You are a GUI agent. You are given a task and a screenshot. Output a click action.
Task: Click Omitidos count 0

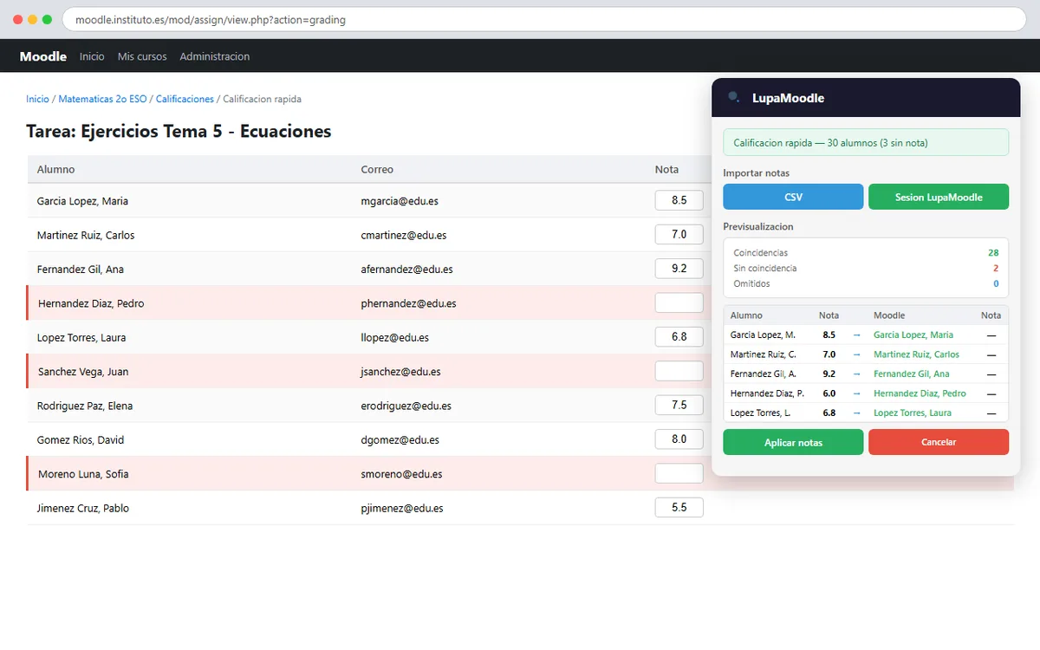pos(996,284)
